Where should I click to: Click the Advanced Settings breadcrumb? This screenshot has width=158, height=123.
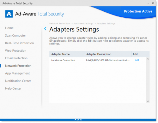(83, 24)
